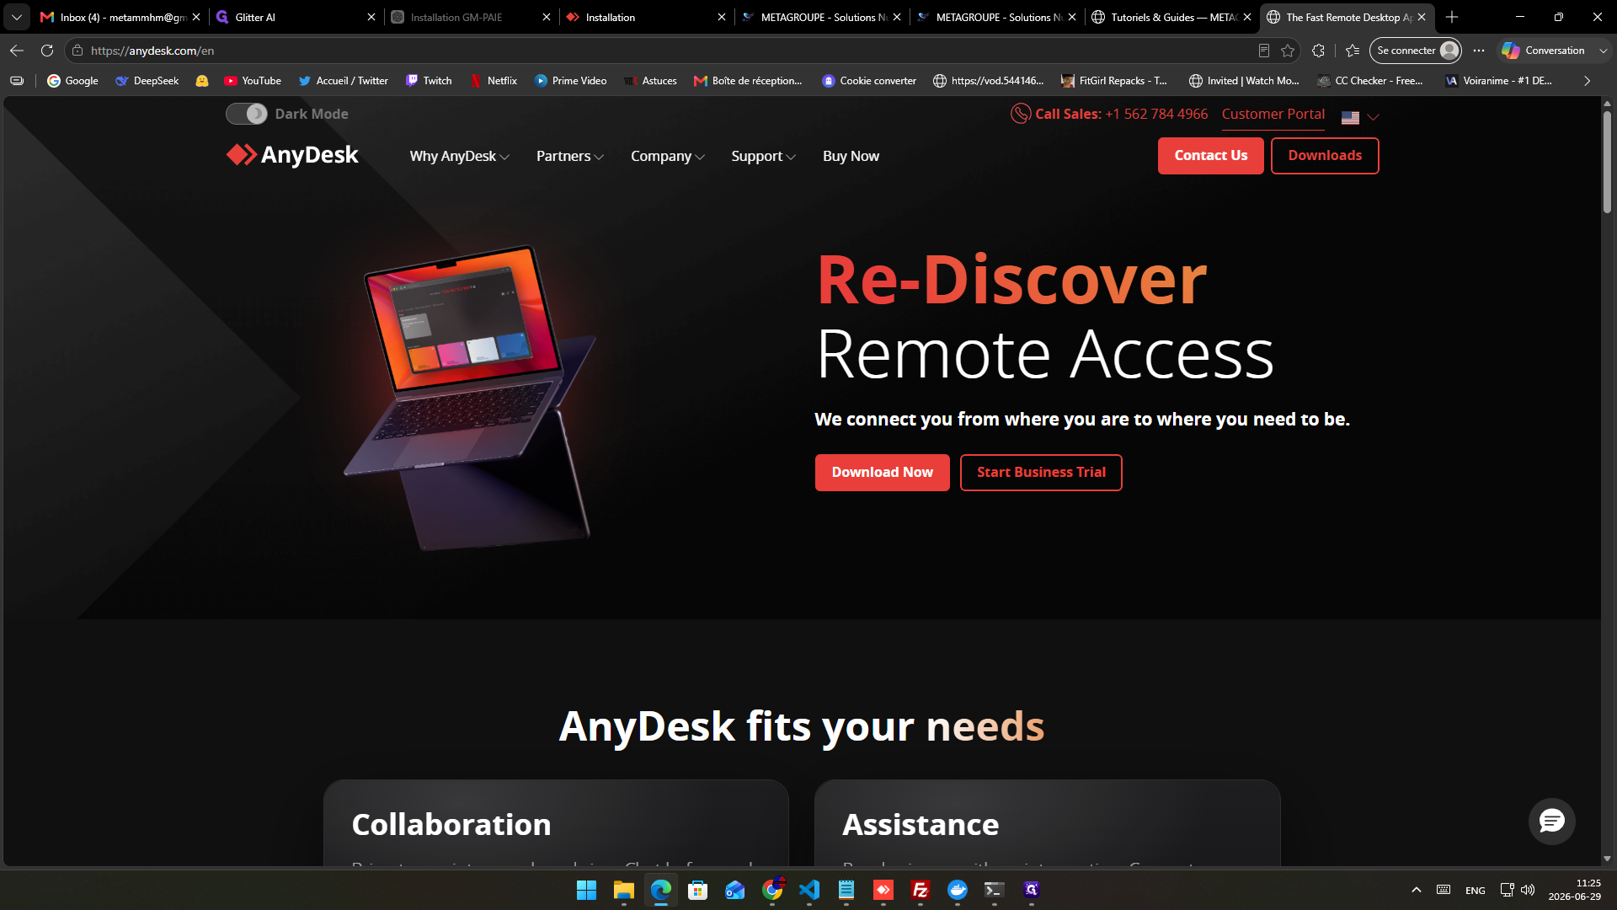Screen dimensions: 1617x910
Task: Click the Buy Now link
Action: pyautogui.click(x=851, y=156)
